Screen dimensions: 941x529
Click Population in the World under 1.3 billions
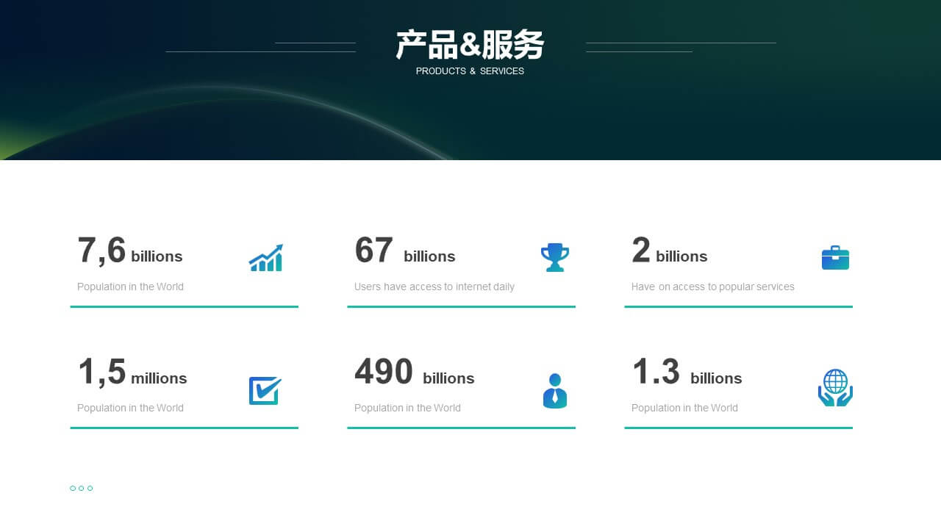684,408
